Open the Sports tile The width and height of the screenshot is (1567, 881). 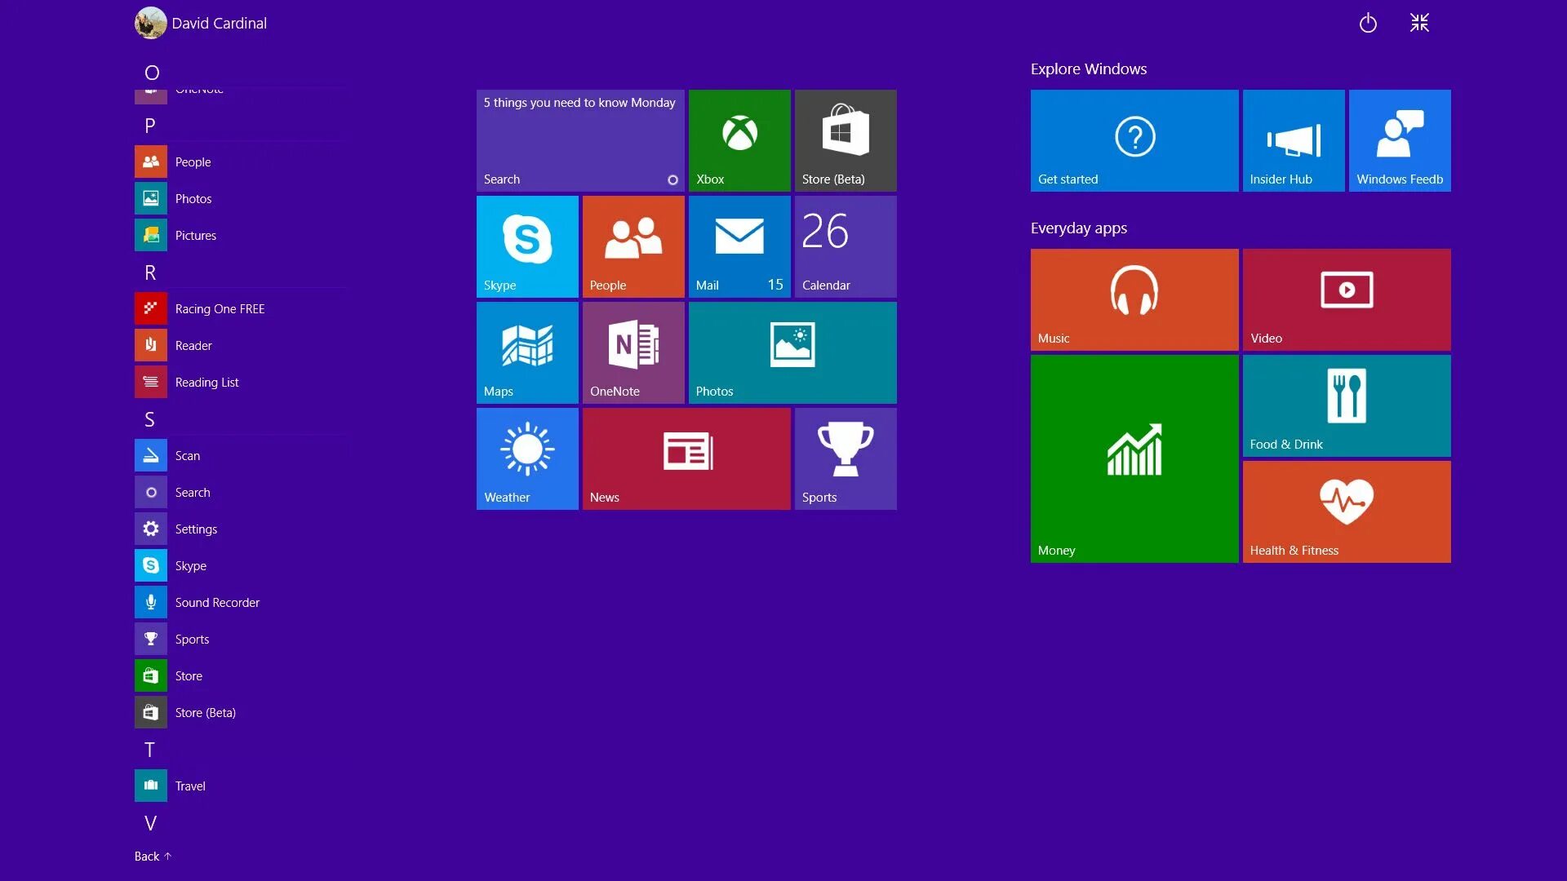846,458
